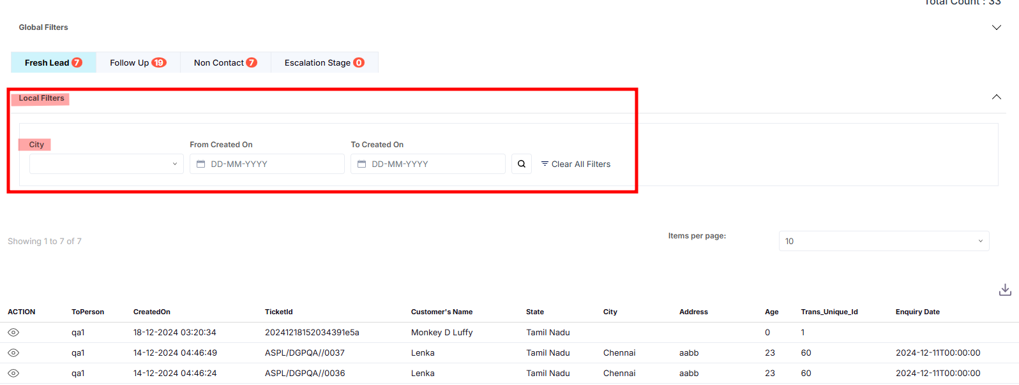The image size is (1019, 385).
Task: Click the ASPL/DGPQA//0037 ticket cell
Action: coord(305,352)
